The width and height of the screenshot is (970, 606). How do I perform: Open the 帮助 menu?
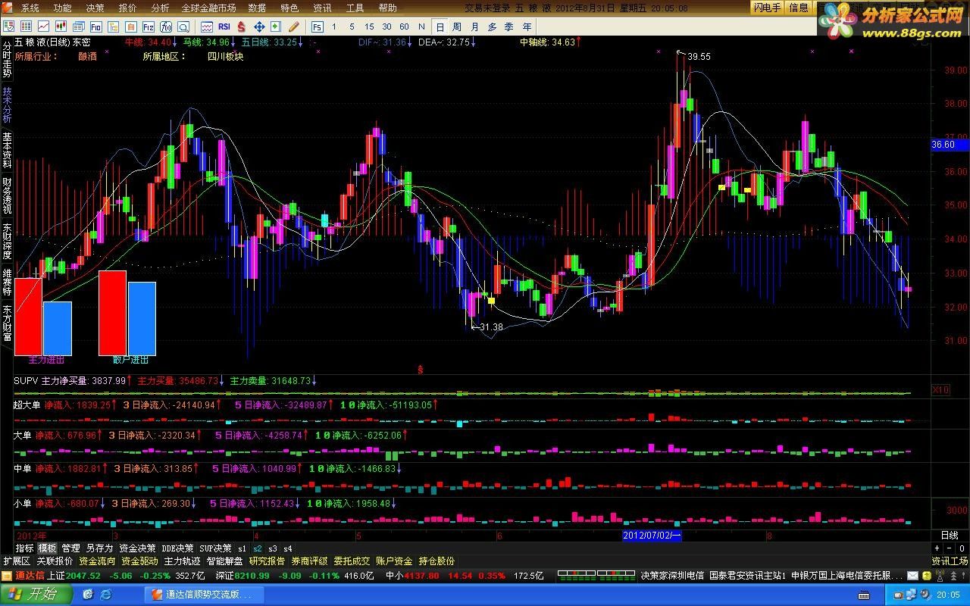[x=387, y=8]
